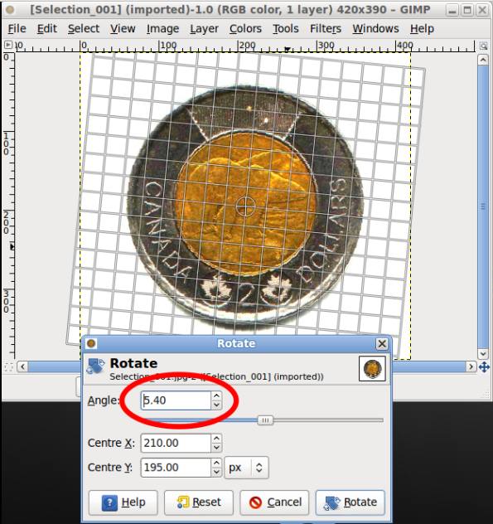Open the px unit dropdown
This screenshot has height=524, width=493.
[x=246, y=468]
